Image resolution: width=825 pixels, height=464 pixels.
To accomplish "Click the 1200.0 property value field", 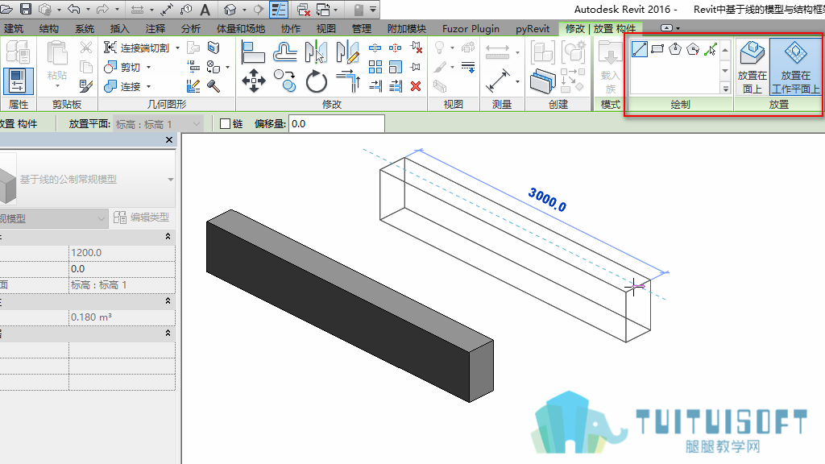I will 122,253.
